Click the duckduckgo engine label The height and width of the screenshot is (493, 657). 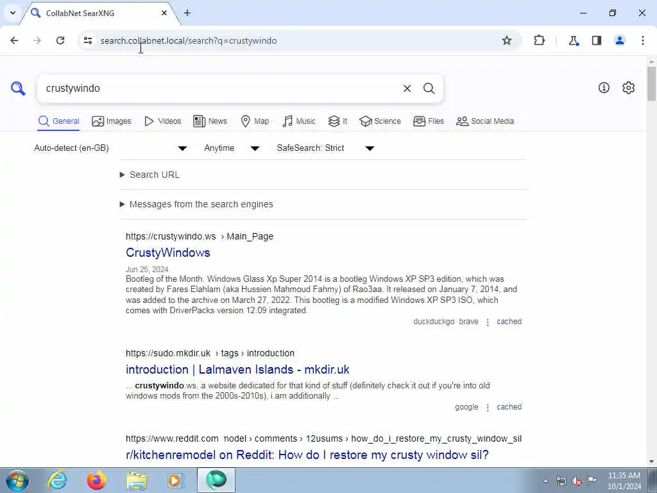pyautogui.click(x=434, y=322)
